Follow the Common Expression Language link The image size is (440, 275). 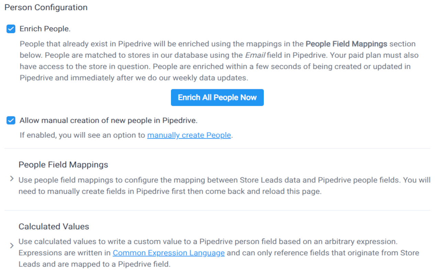click(x=168, y=253)
